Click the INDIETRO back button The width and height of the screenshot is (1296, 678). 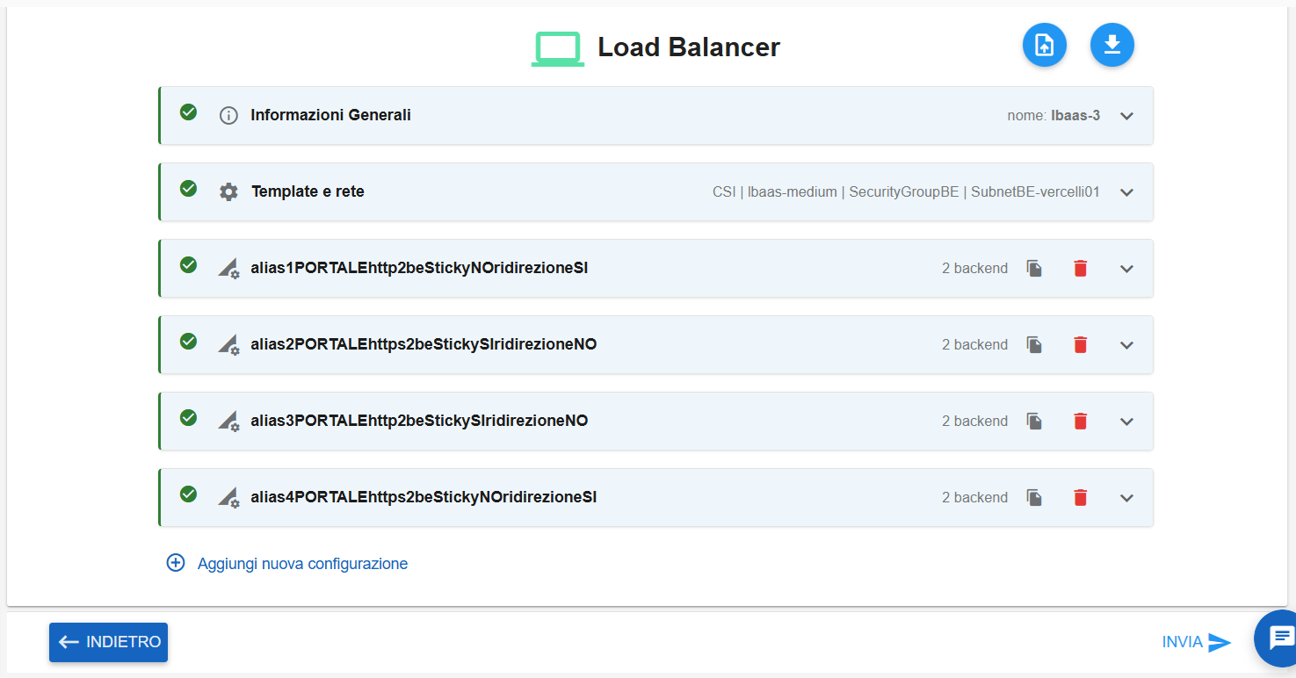(108, 642)
